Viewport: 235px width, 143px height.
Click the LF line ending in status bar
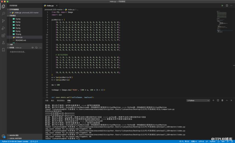click(207, 141)
